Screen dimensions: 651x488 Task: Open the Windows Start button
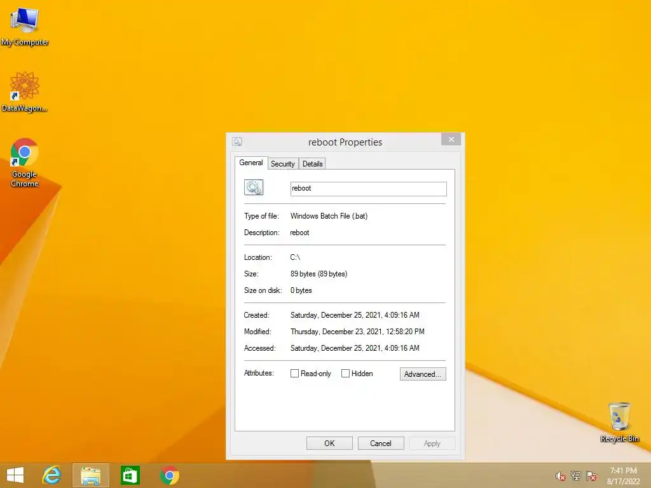pyautogui.click(x=15, y=475)
